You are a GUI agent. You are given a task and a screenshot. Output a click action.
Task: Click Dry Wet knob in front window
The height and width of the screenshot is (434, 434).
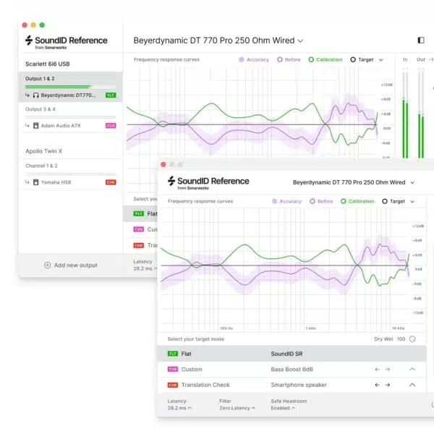coord(412,339)
